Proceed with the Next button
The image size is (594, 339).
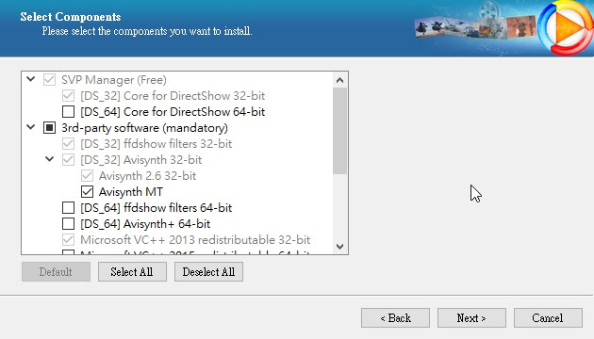(x=471, y=318)
